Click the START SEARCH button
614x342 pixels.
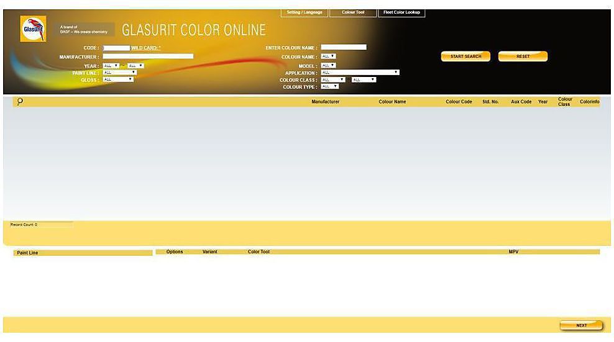[x=465, y=56]
